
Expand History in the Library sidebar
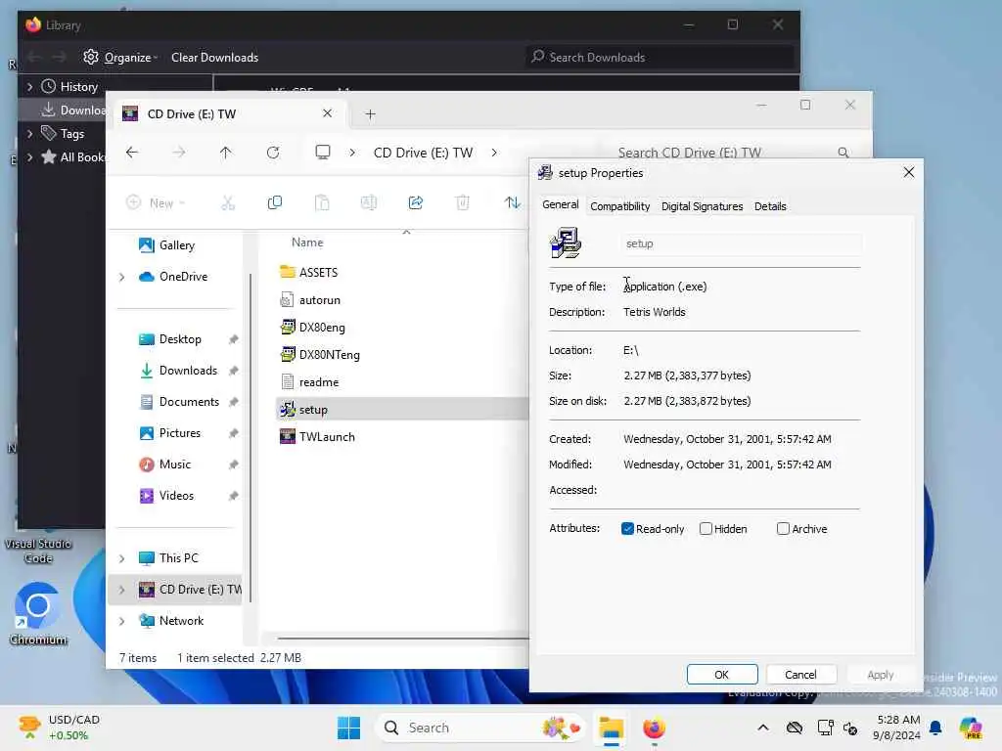pyautogui.click(x=29, y=86)
